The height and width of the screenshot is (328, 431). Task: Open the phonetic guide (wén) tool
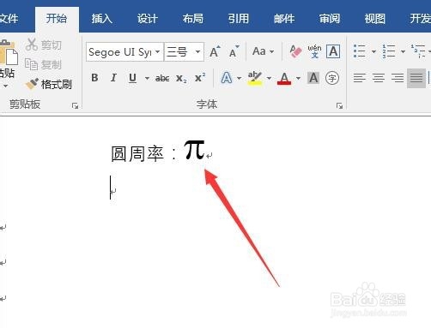point(314,51)
